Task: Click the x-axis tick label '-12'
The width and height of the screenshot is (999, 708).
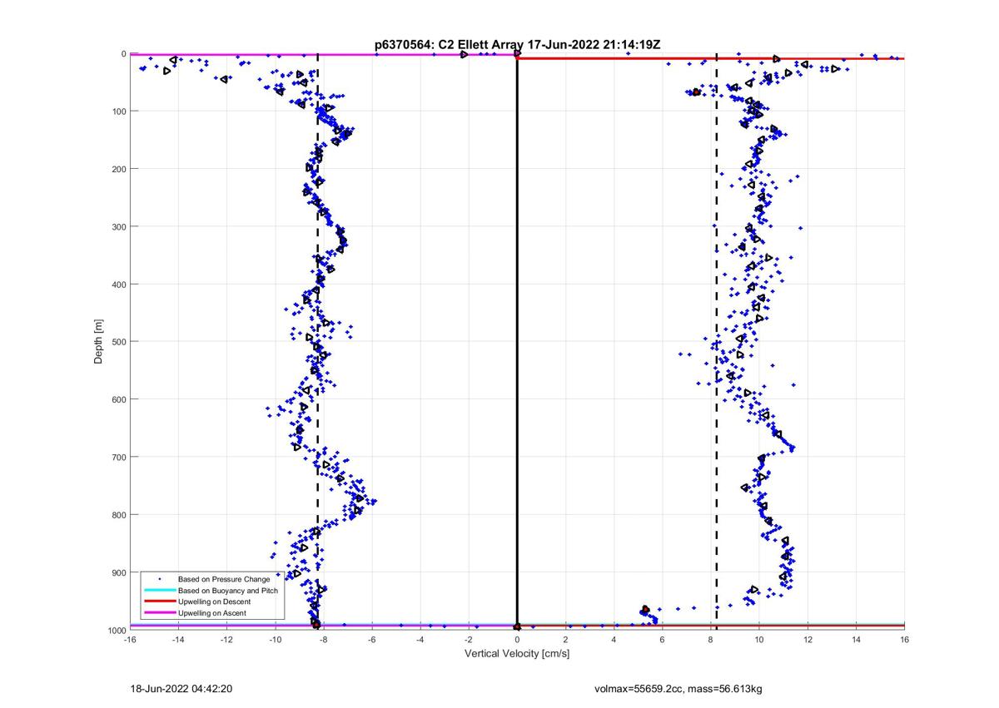Action: click(226, 640)
